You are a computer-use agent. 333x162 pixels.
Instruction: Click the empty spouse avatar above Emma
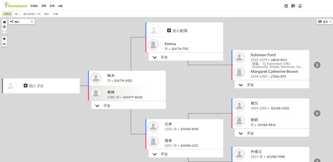tap(154, 31)
